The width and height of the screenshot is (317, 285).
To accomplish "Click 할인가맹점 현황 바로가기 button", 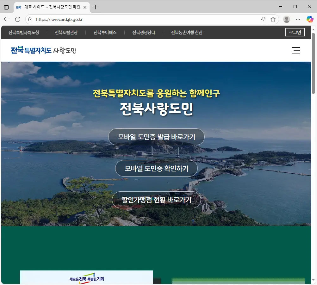I will coord(156,200).
